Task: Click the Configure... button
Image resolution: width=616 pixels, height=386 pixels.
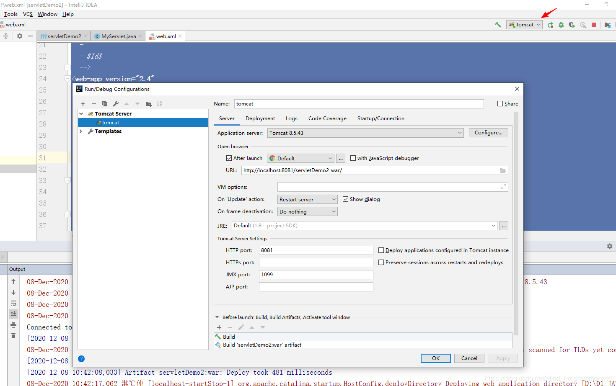Action: click(489, 133)
